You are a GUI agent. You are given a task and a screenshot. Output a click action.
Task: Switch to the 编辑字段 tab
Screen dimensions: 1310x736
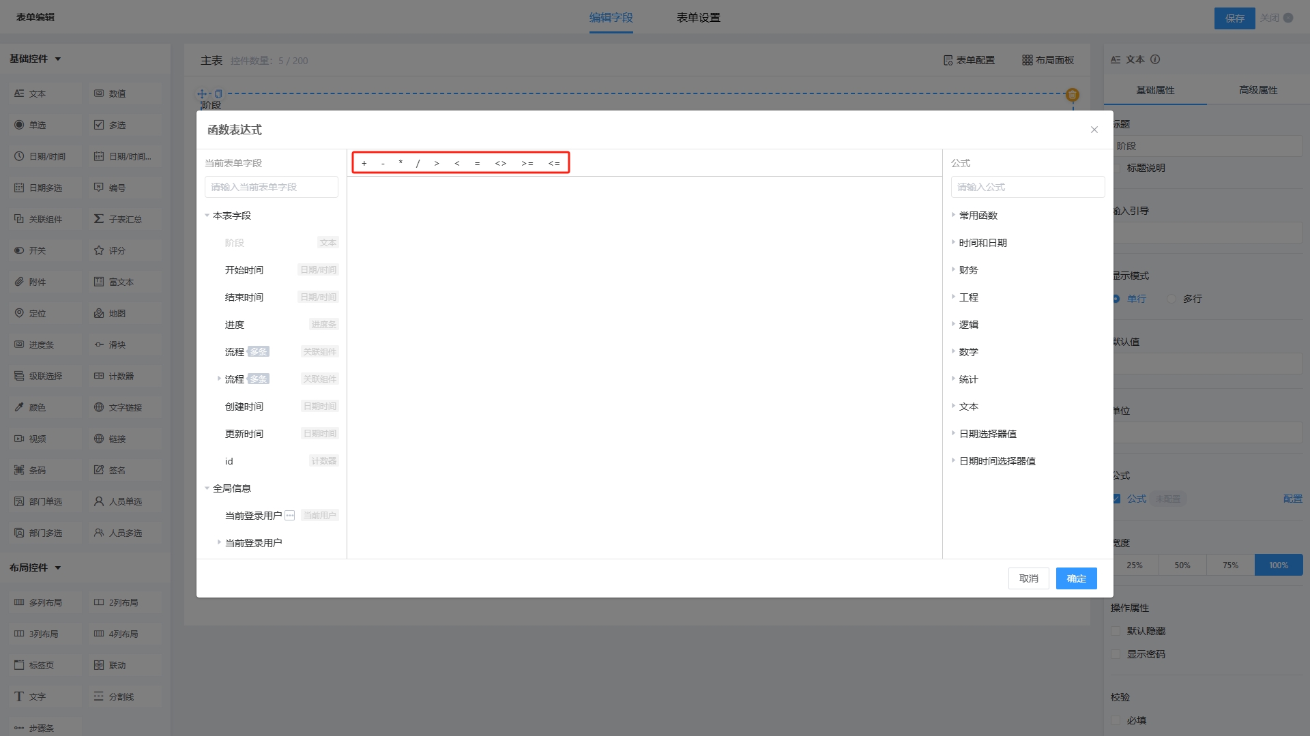click(611, 18)
